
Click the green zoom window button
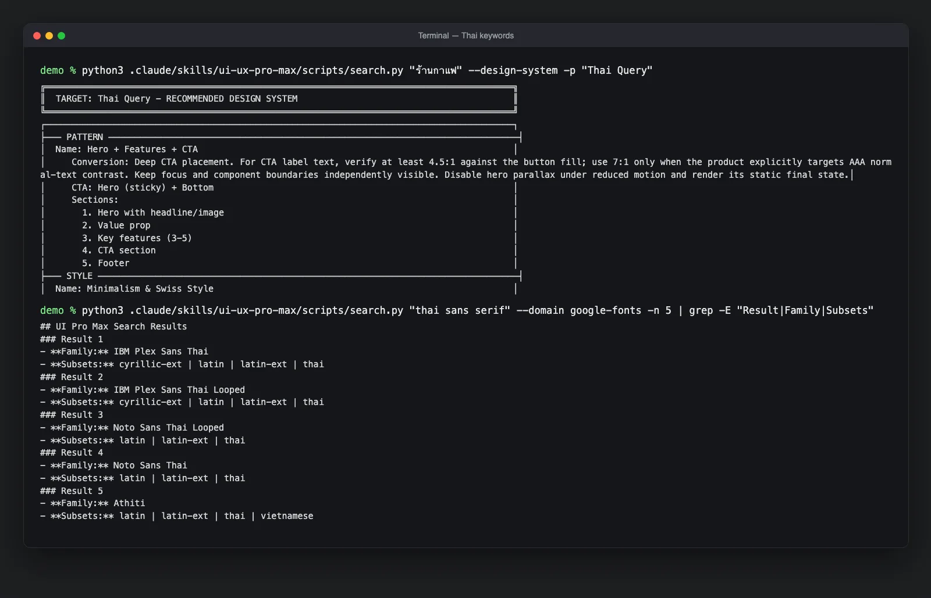(x=61, y=35)
